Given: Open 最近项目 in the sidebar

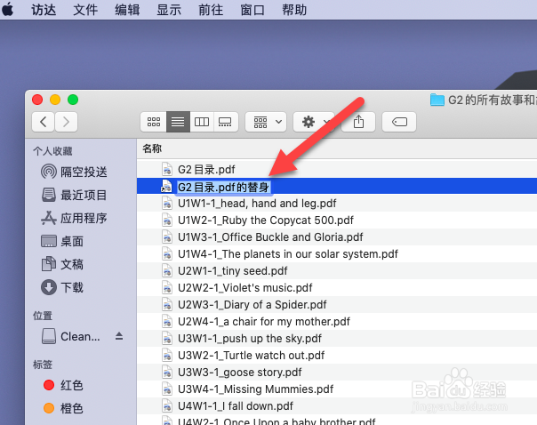Looking at the screenshot, I should tap(74, 196).
